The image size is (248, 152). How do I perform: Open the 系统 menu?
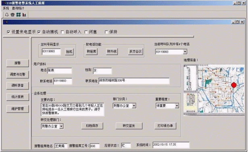6,8
